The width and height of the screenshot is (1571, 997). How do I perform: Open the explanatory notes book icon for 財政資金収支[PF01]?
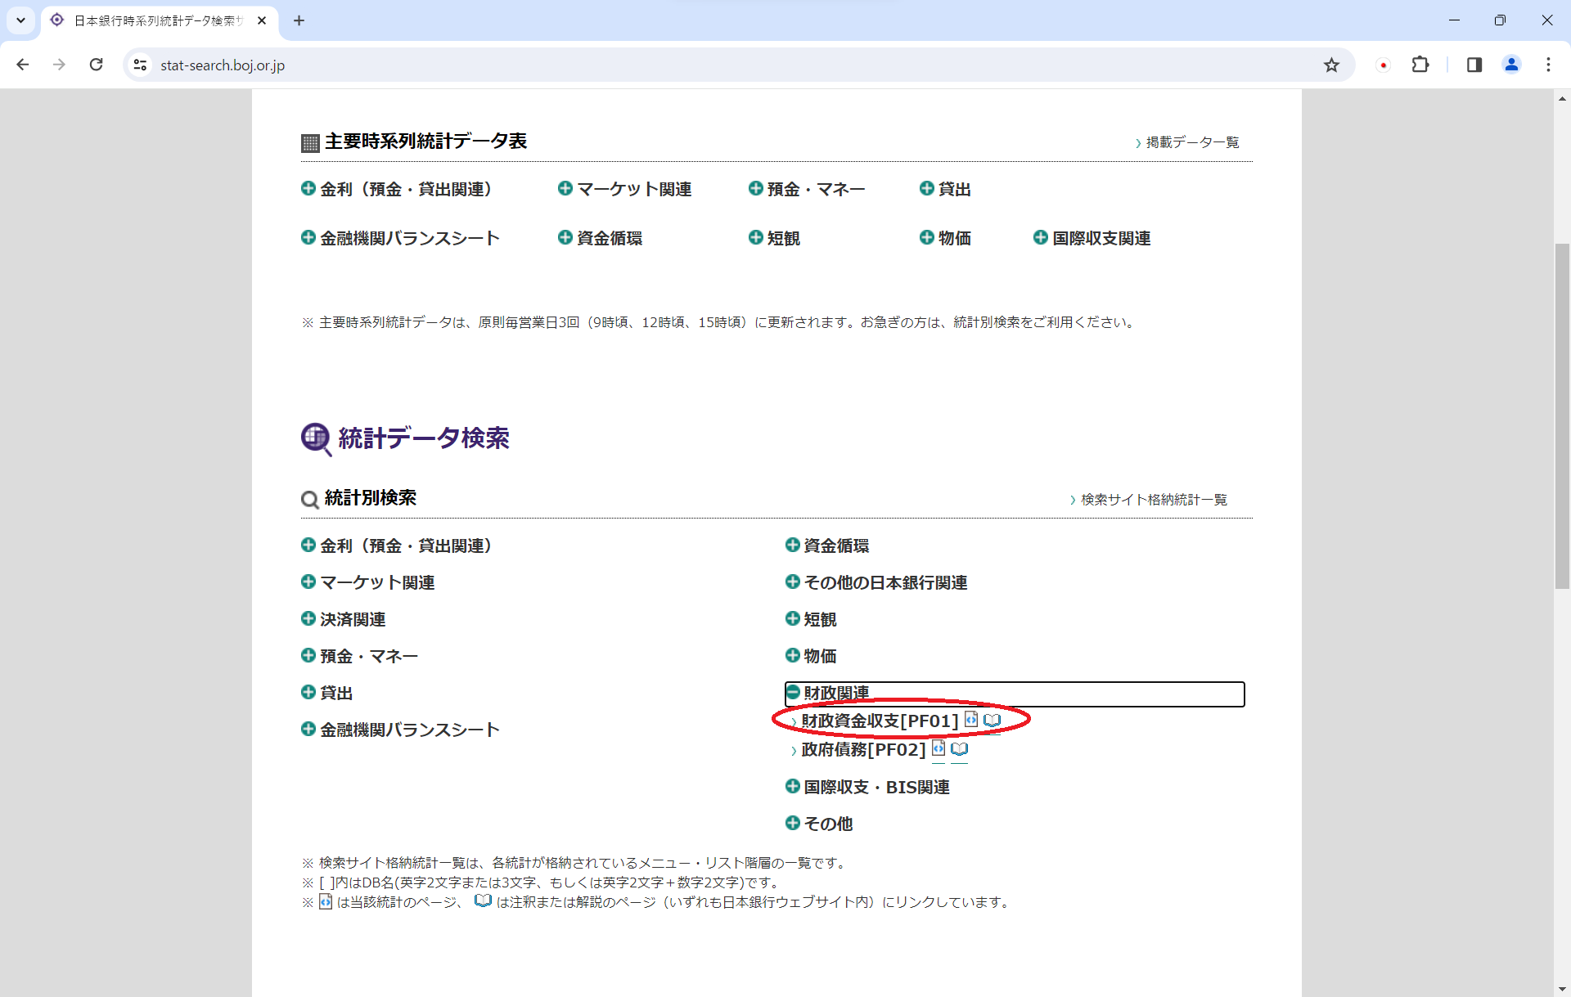(x=992, y=721)
